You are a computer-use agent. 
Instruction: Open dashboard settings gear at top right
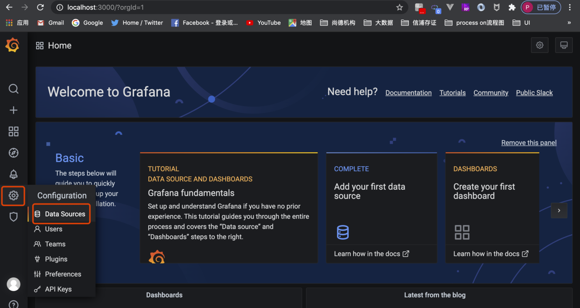539,45
